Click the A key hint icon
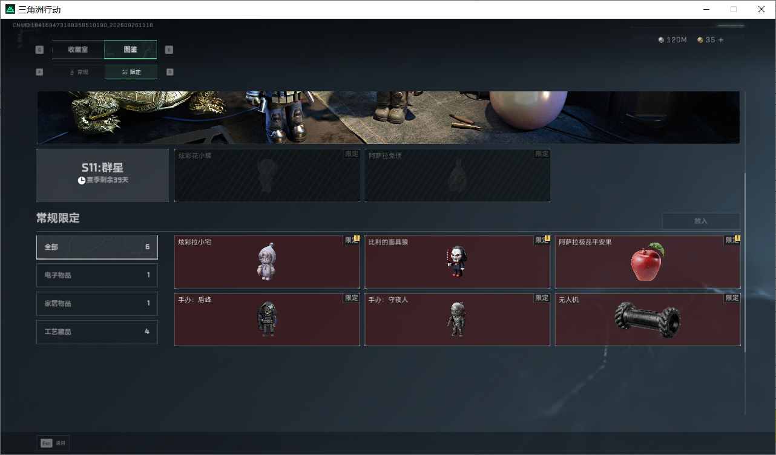This screenshot has width=776, height=455. (x=40, y=72)
